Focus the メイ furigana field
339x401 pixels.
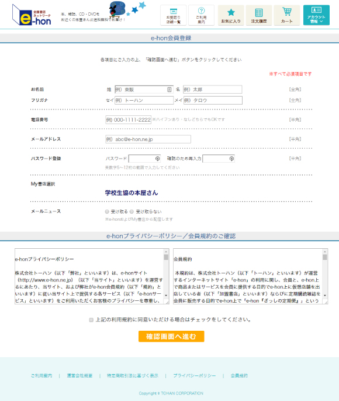(x=213, y=100)
